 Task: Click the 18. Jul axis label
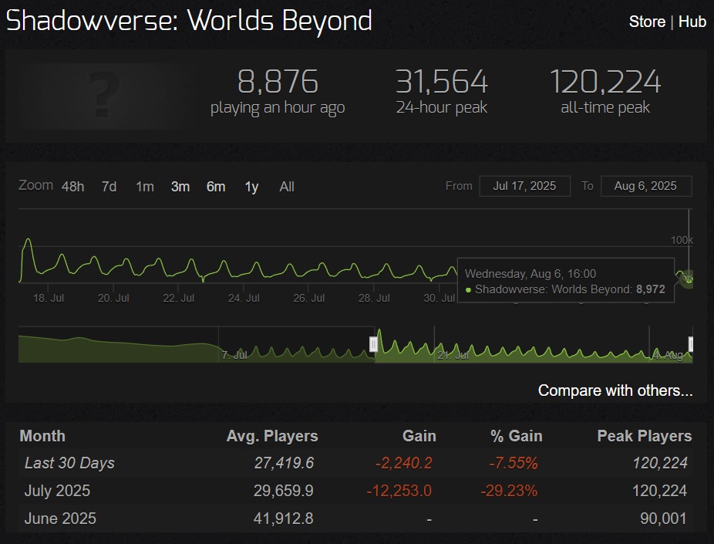[x=49, y=298]
